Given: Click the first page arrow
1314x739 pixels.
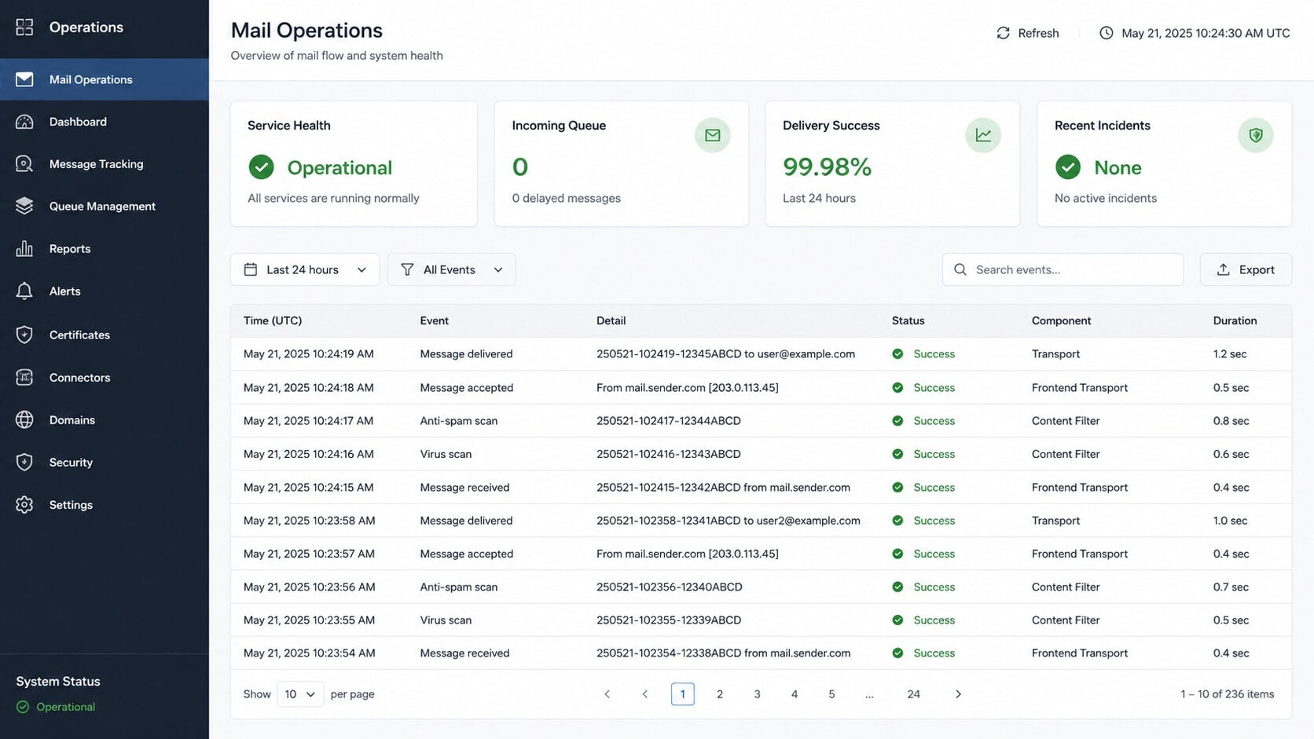Looking at the screenshot, I should (607, 694).
